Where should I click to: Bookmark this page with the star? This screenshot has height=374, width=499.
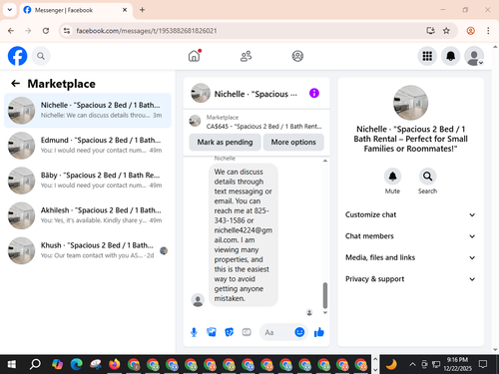[x=446, y=31]
